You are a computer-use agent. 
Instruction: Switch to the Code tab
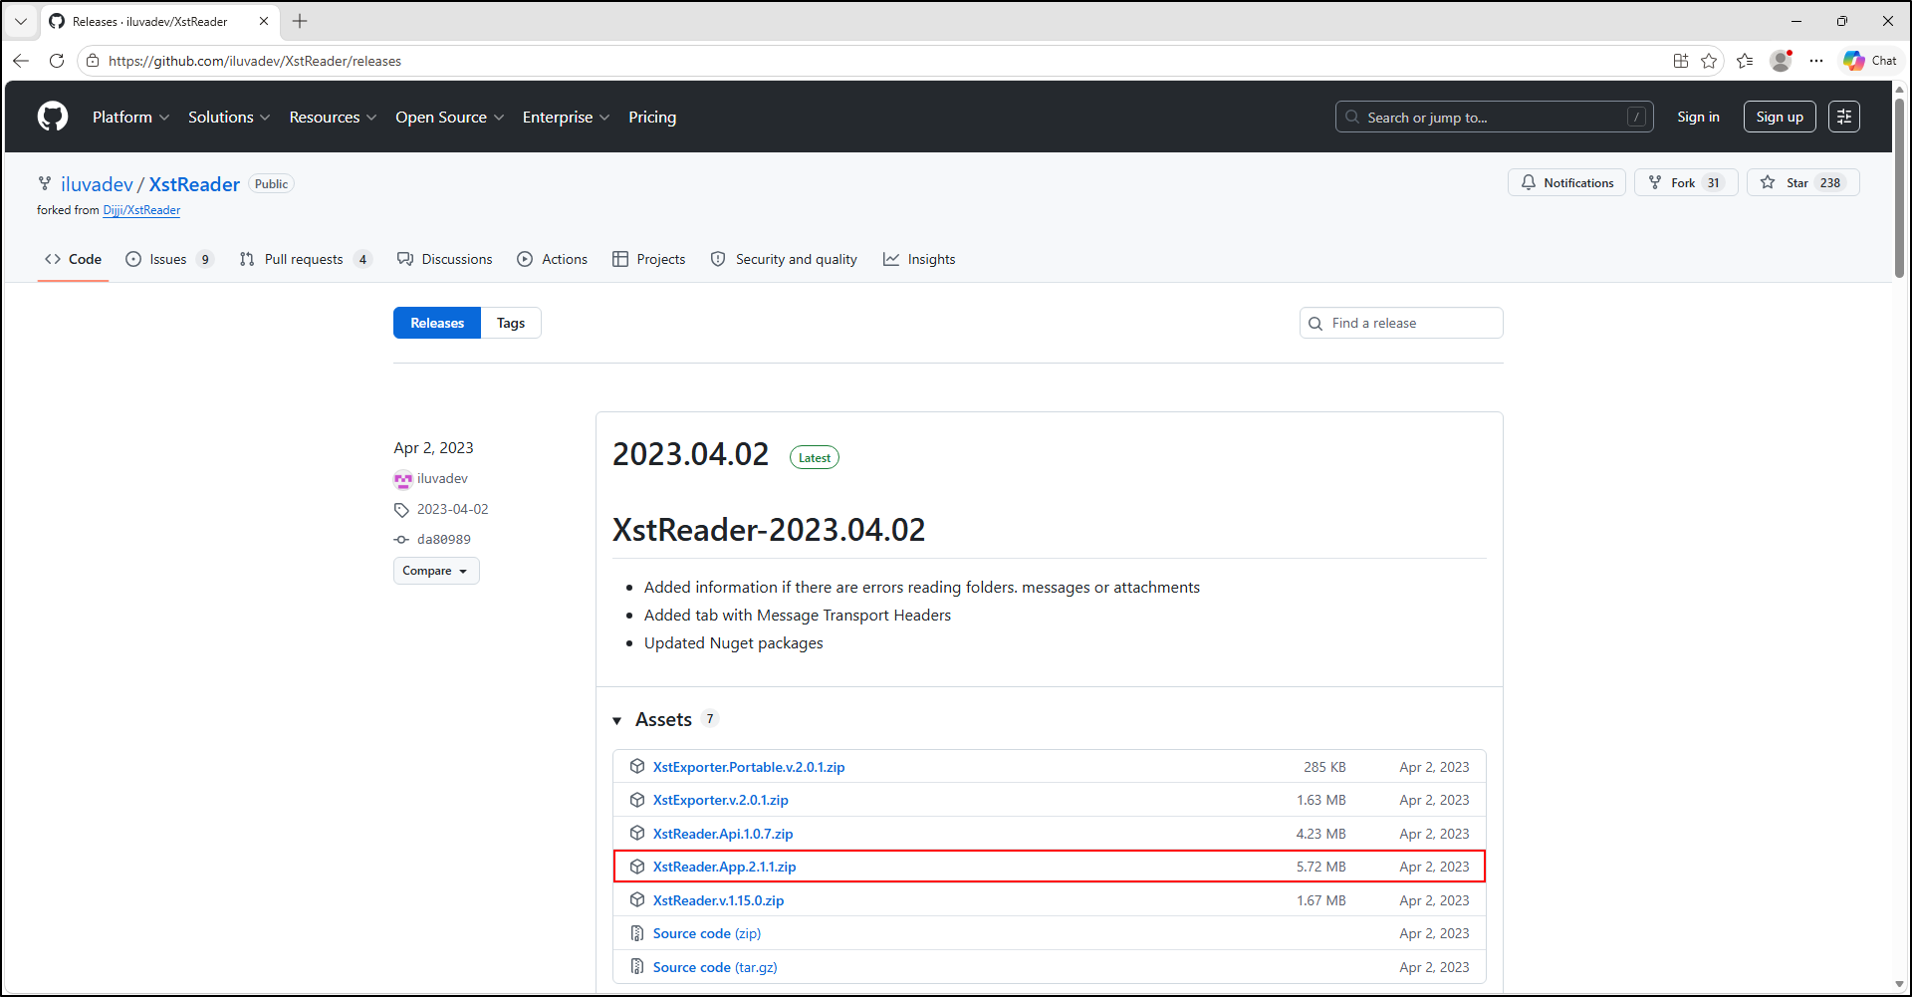coord(73,259)
